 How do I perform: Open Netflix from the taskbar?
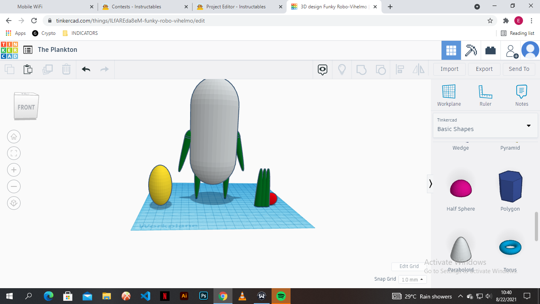click(x=165, y=296)
